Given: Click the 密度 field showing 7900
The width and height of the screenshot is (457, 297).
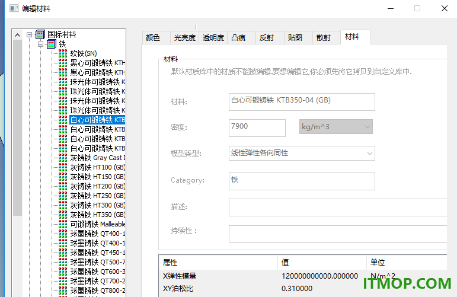Looking at the screenshot, I should click(x=257, y=127).
